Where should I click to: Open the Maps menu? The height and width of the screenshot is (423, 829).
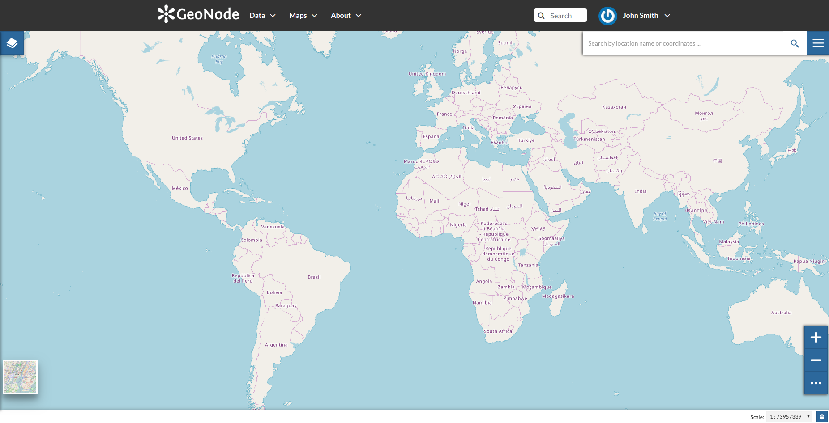[303, 16]
